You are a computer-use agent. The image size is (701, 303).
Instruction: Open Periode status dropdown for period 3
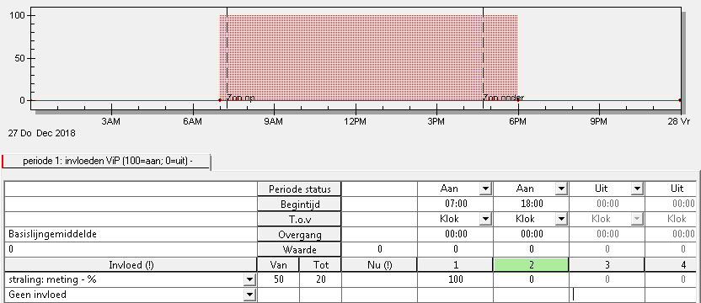point(637,189)
